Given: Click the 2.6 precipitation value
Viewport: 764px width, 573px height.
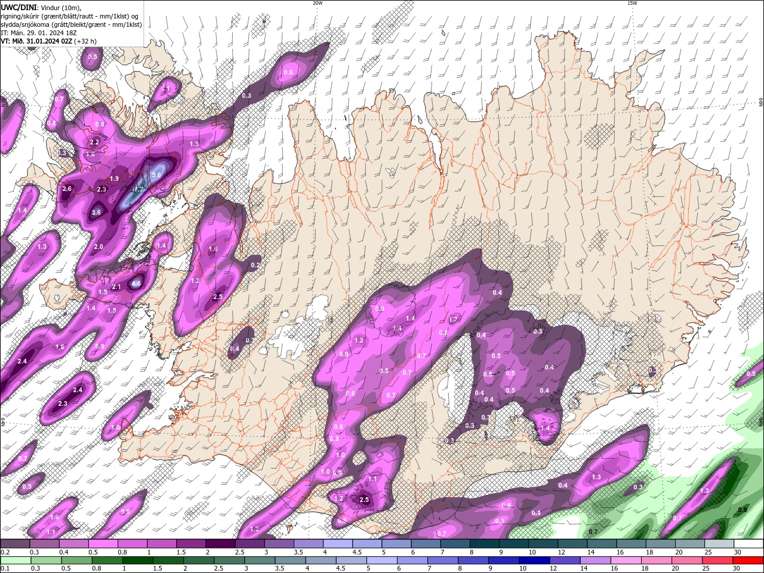Looking at the screenshot, I should click(67, 189).
